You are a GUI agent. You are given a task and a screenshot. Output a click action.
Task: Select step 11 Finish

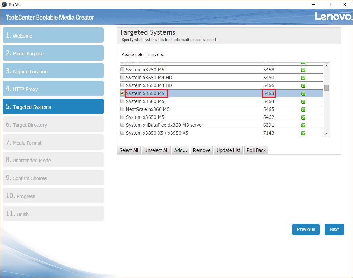pos(53,213)
